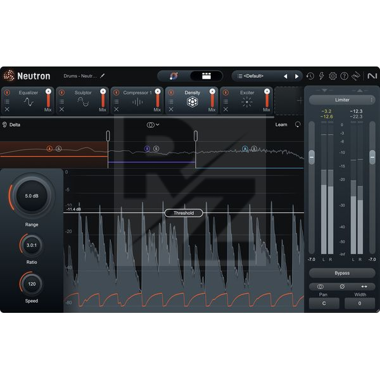The image size is (380, 380).
Task: Bypass the high band (blue power)
Action: [244, 149]
